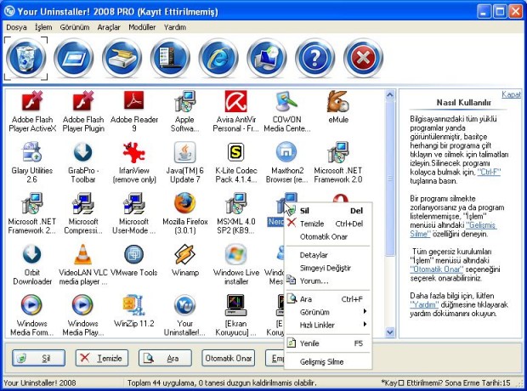Open the İşlem menu

point(43,27)
